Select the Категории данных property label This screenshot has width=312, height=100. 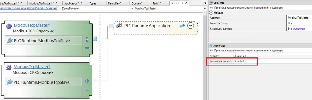(221, 29)
